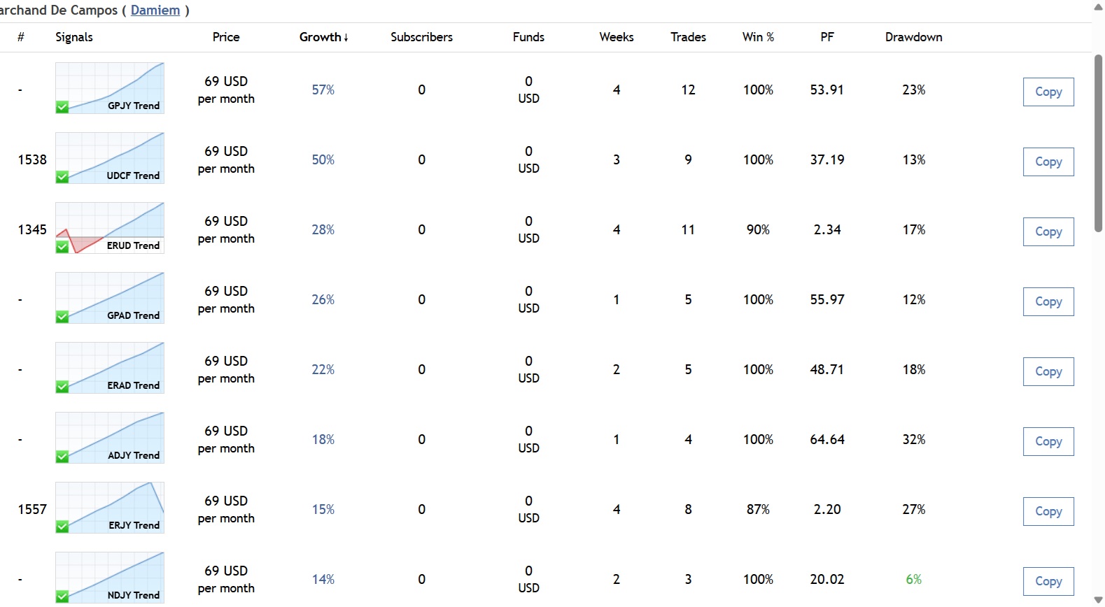
Task: Click the green verified check on ERAD Trend
Action: [62, 387]
